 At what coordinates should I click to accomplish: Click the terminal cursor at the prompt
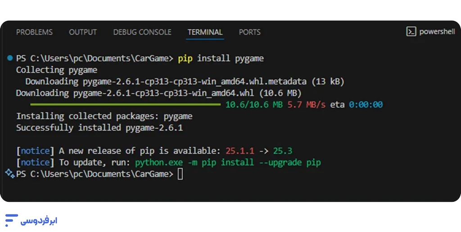[x=180, y=174]
